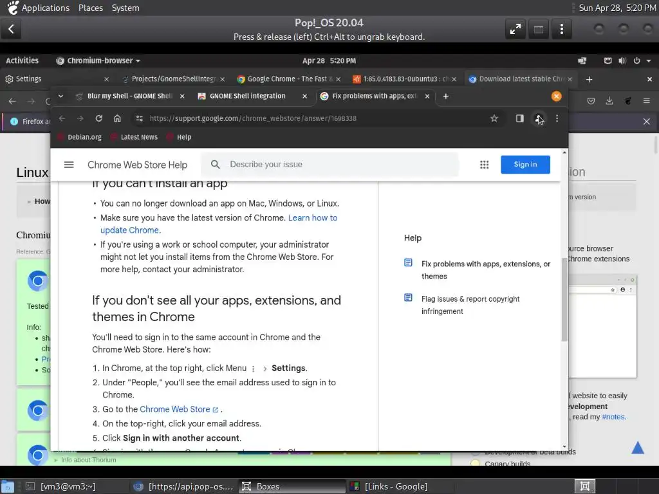Open new tab in Firefox window
The height and width of the screenshot is (494, 659).
[589, 79]
